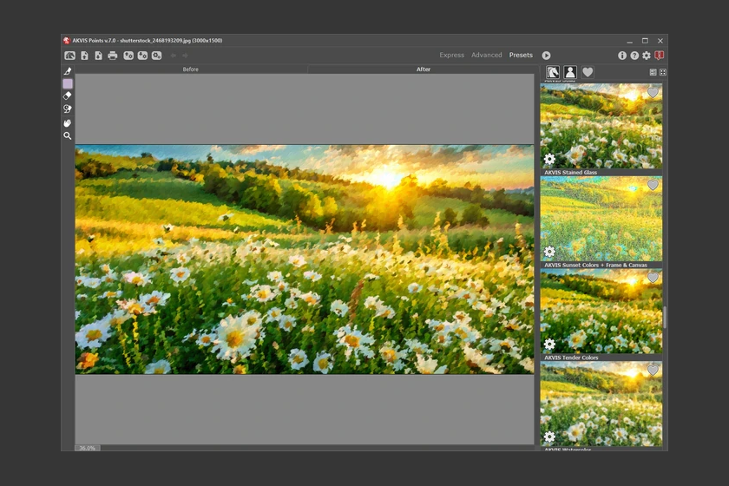The width and height of the screenshot is (729, 486).
Task: Click the presets panel vertical scrollbar
Action: 665,317
